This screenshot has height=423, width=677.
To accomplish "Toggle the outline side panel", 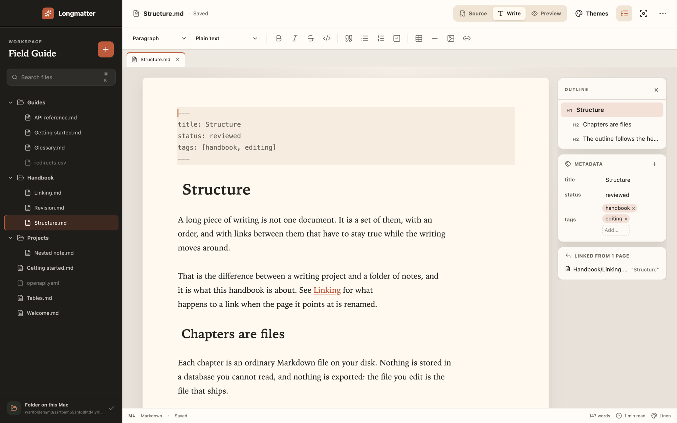I will pyautogui.click(x=624, y=14).
